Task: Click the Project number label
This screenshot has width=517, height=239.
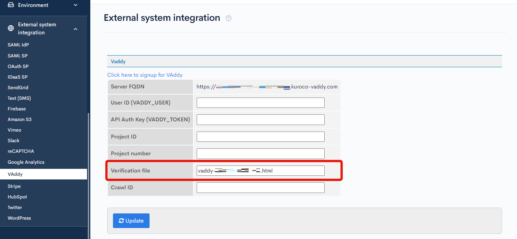Action: 131,153
